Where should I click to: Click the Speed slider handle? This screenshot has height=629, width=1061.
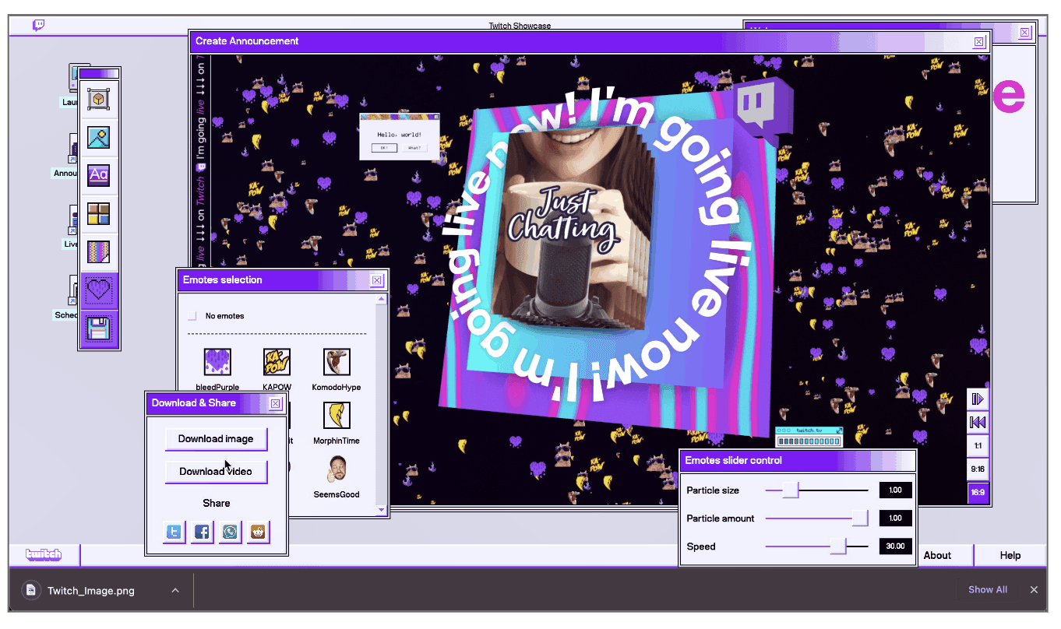point(838,546)
